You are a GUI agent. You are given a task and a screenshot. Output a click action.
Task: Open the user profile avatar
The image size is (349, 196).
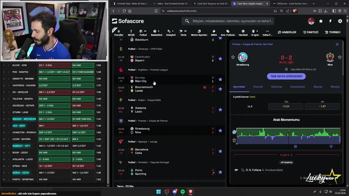tap(311, 21)
